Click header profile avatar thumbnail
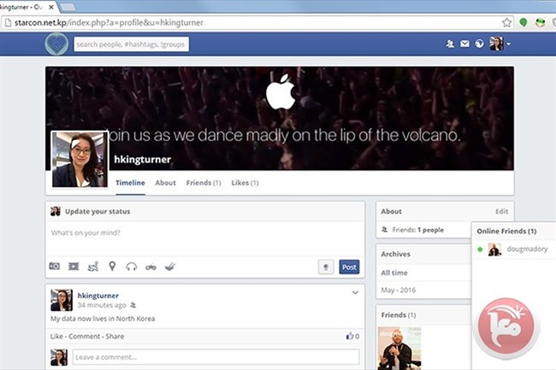The width and height of the screenshot is (556, 370). pos(496,44)
